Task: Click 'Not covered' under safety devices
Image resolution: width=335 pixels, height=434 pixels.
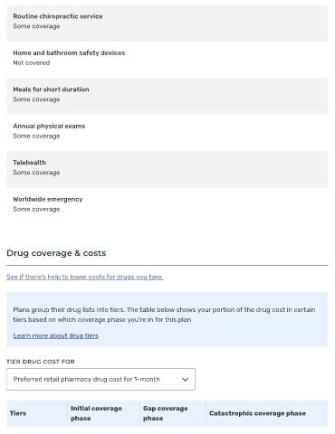Action: pos(32,63)
